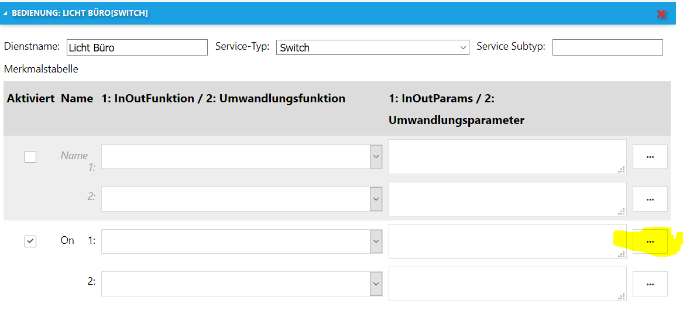The height and width of the screenshot is (321, 683).
Task: Click Umwandlungsparameter text area for Name row 2
Action: (507, 199)
